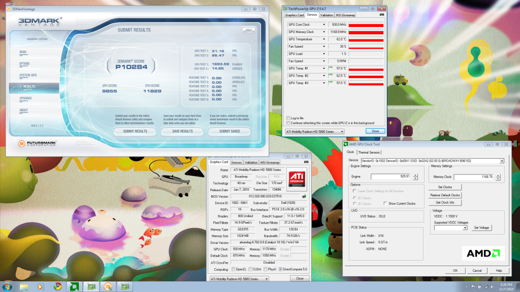Switch to Graphics Card tab in GPU-Z Sensors window

point(295,15)
